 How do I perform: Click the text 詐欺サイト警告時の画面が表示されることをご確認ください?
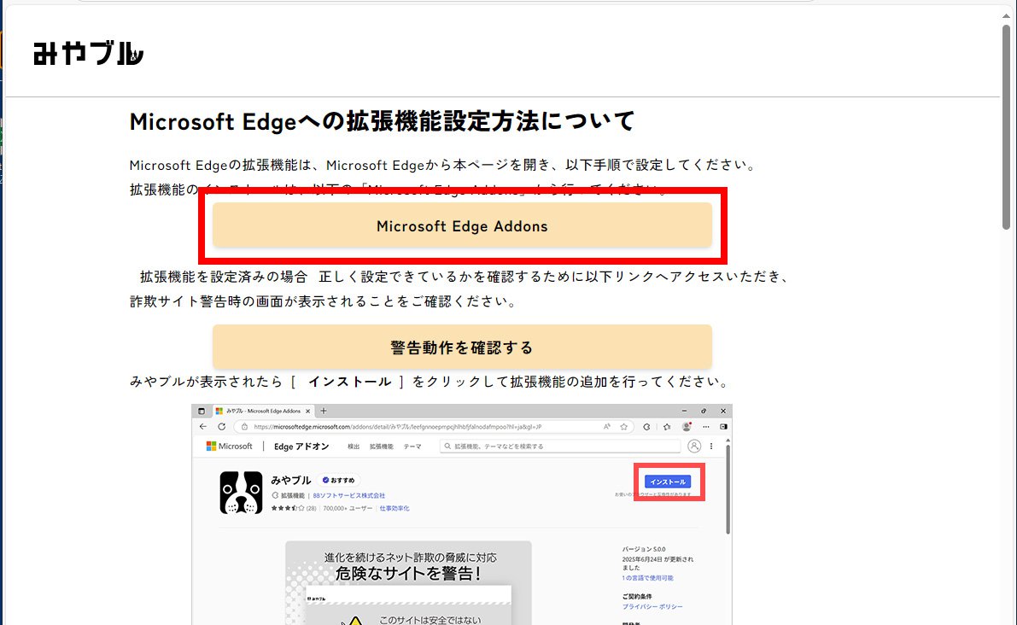coord(323,301)
